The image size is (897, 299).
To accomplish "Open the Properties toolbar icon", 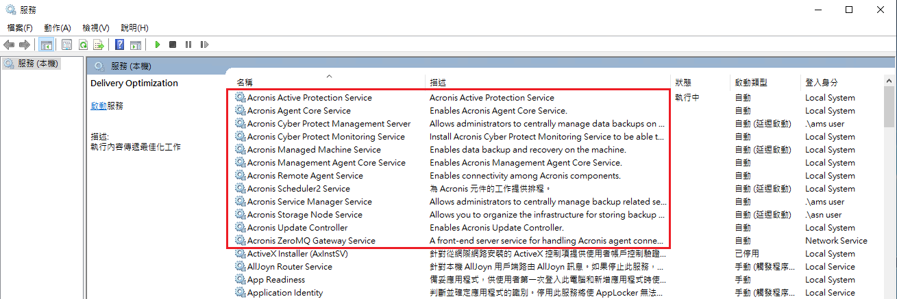I will [67, 44].
